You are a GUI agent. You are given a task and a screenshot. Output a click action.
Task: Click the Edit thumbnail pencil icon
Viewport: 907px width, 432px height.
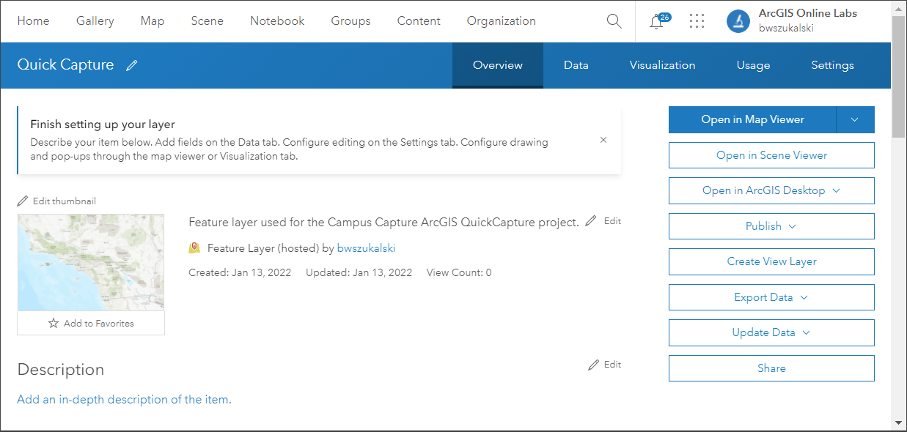click(23, 201)
